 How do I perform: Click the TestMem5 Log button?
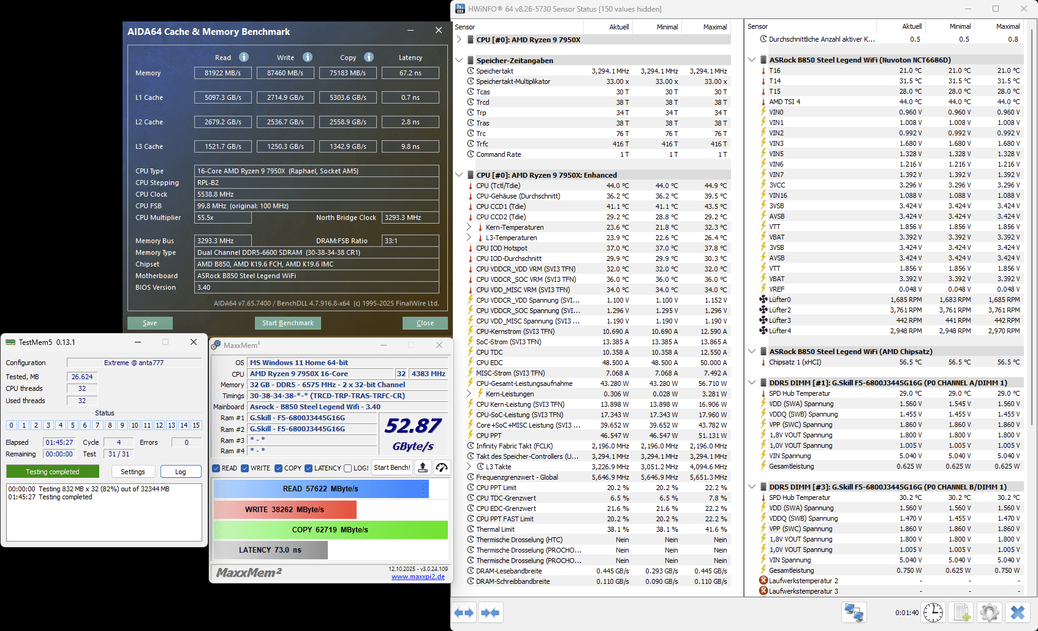tap(181, 472)
